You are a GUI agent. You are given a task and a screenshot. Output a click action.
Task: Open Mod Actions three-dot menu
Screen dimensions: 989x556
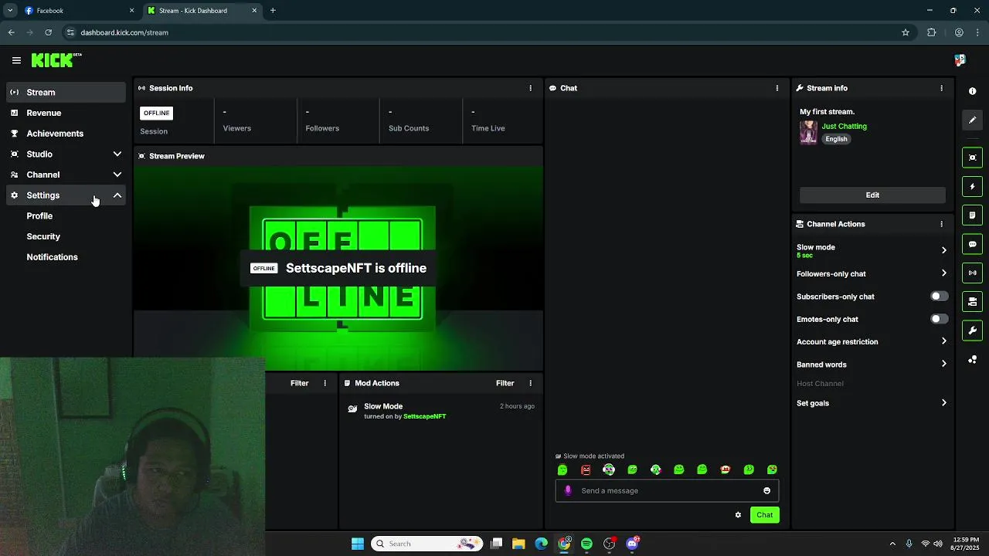(x=530, y=383)
